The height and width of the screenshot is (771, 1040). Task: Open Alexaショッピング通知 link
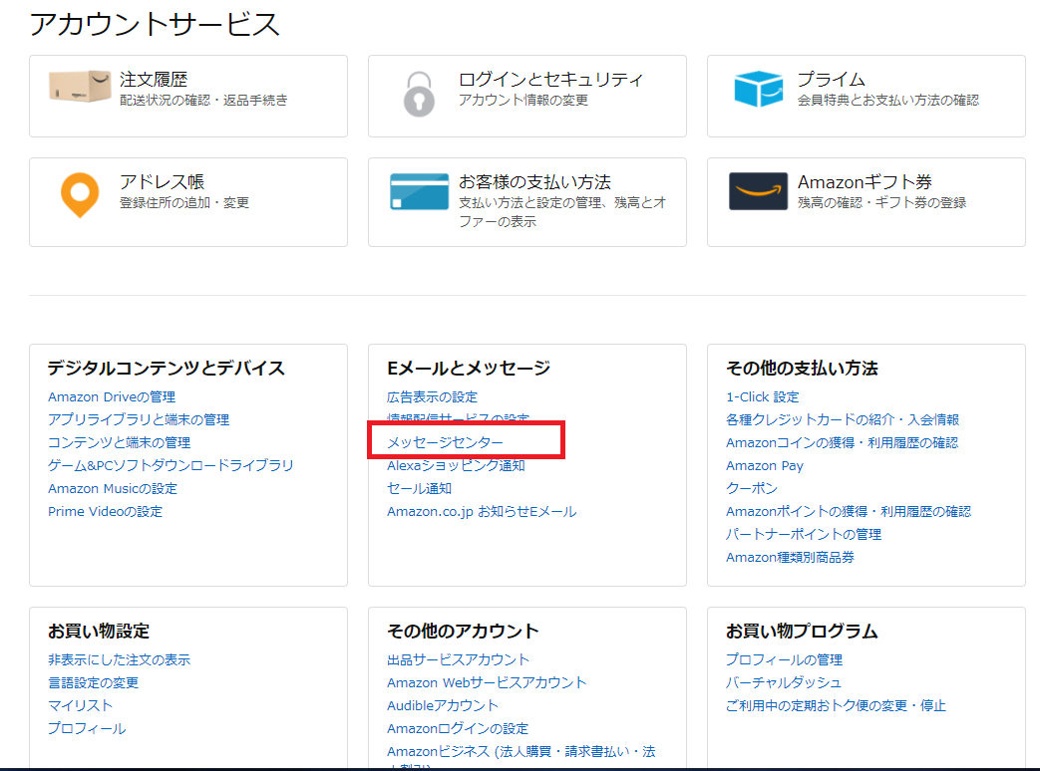pyautogui.click(x=456, y=465)
